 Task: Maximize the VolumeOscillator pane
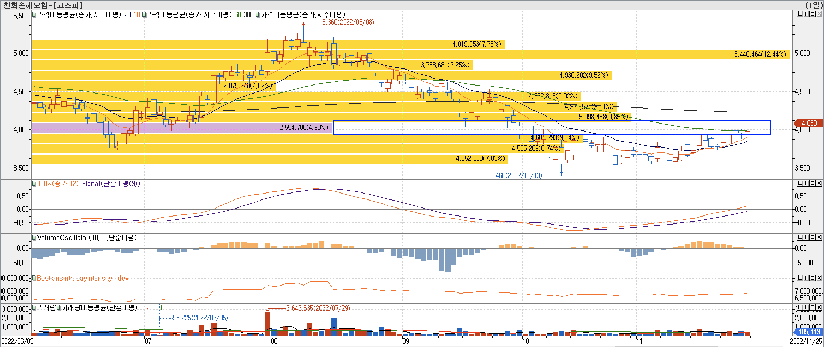(812, 237)
